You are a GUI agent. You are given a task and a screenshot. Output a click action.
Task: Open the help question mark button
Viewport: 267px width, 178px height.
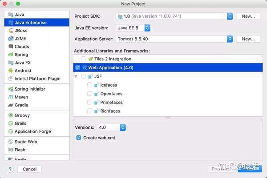pyautogui.click(x=10, y=169)
